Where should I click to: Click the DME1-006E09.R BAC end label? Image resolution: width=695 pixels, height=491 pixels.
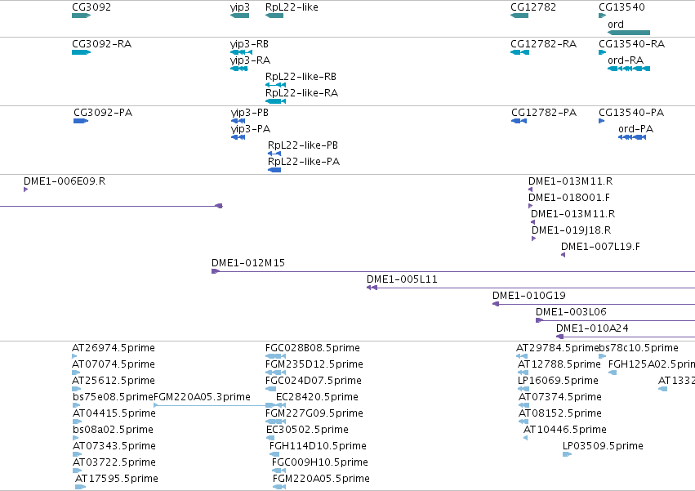click(65, 181)
